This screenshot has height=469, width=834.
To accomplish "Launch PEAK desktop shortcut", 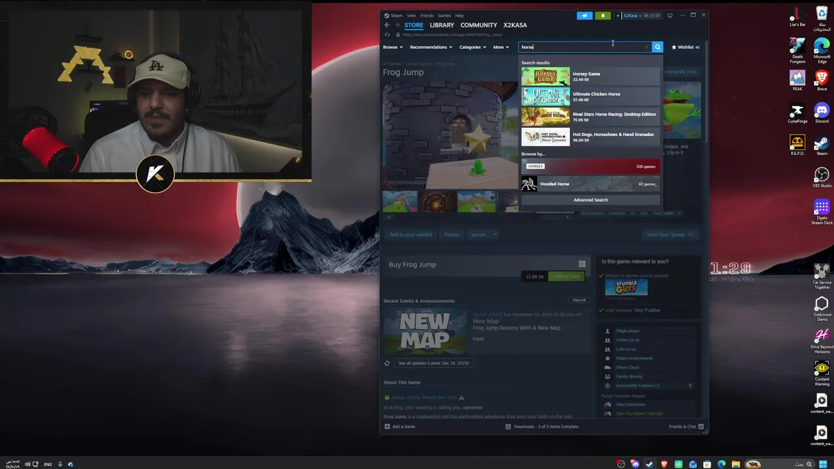I will [x=798, y=80].
